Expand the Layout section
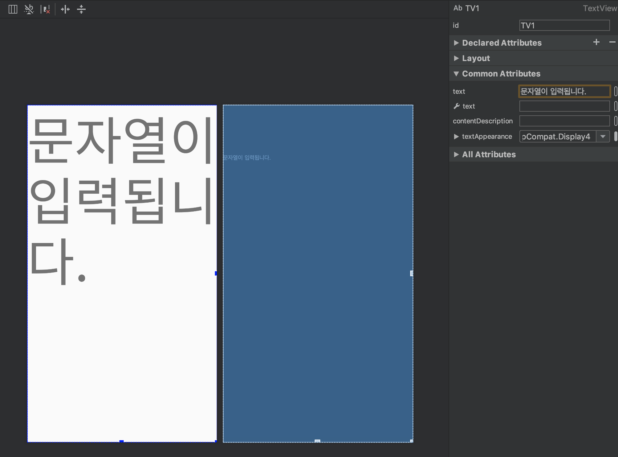Viewport: 618px width, 457px height. click(x=456, y=58)
